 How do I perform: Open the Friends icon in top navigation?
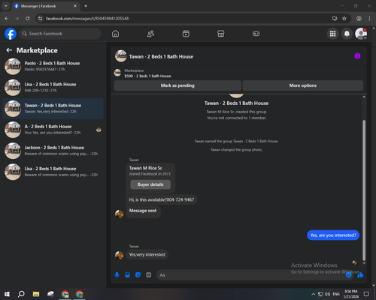(x=150, y=34)
